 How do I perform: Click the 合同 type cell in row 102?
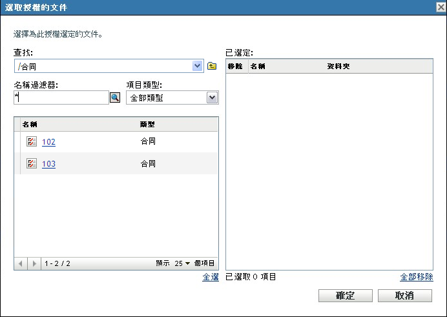[x=148, y=141]
